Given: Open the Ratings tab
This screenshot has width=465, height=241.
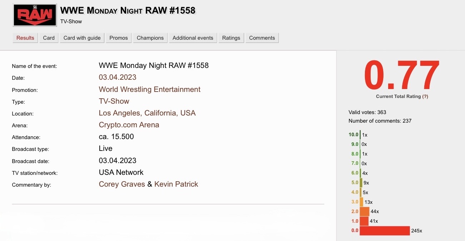Looking at the screenshot, I should (x=231, y=38).
